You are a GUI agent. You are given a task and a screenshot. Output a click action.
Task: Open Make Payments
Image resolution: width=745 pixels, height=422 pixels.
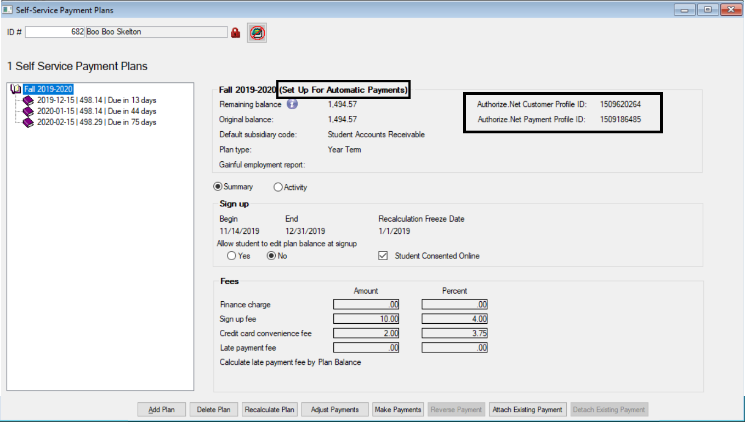(x=398, y=409)
